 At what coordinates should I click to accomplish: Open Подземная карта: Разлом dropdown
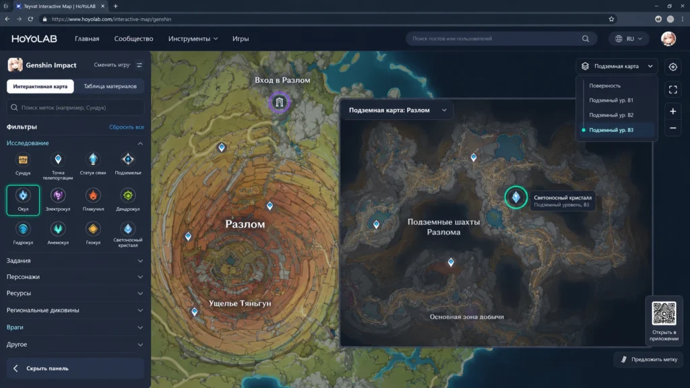397,110
